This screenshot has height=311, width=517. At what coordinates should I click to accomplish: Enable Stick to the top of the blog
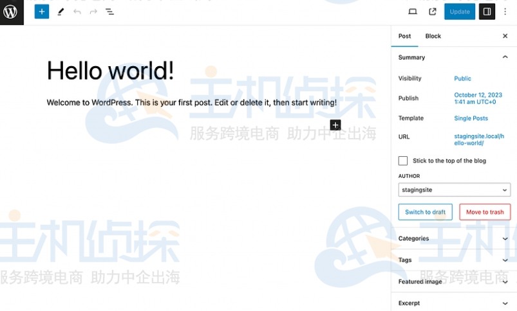click(x=403, y=161)
